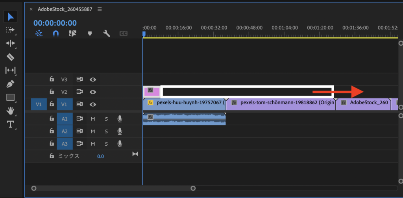Activate the Pen tool

click(11, 84)
